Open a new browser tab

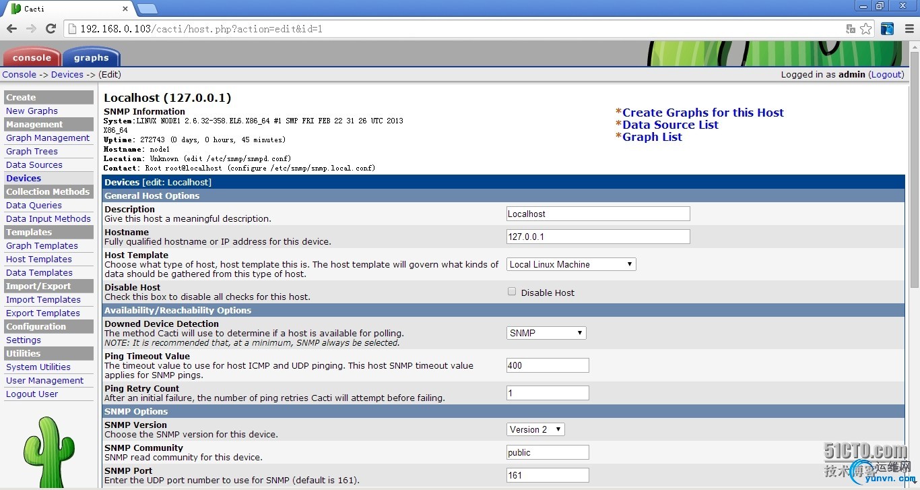pos(147,9)
